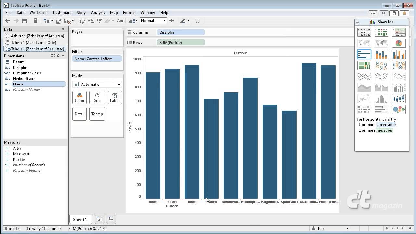
Task: Toggle mark labels with the Abc icon
Action: [120, 21]
